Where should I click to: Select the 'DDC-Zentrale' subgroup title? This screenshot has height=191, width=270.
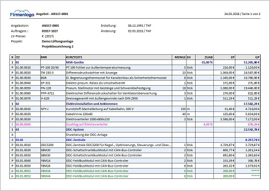(x=76, y=140)
